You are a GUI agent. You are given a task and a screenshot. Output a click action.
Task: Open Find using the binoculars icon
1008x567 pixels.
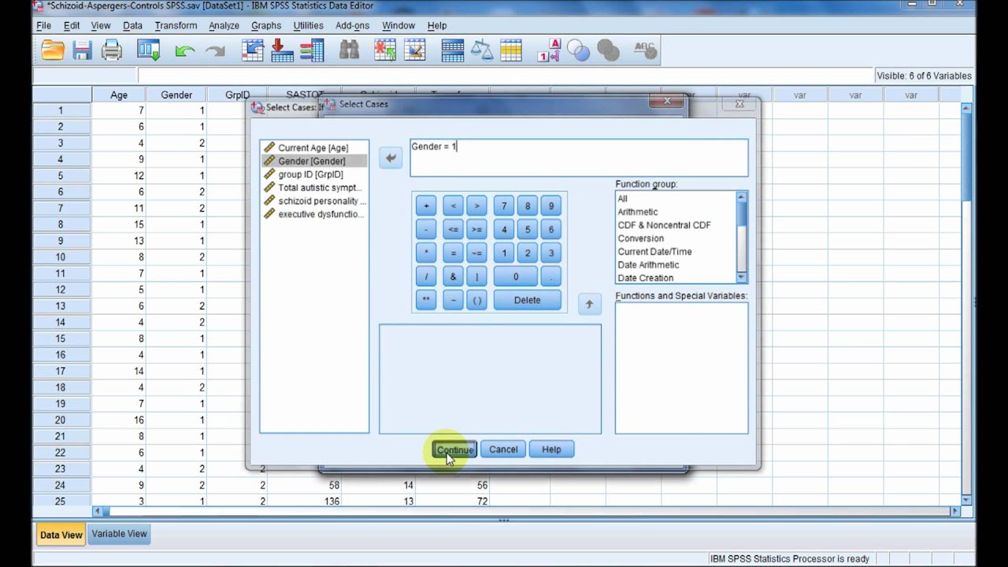coord(349,51)
